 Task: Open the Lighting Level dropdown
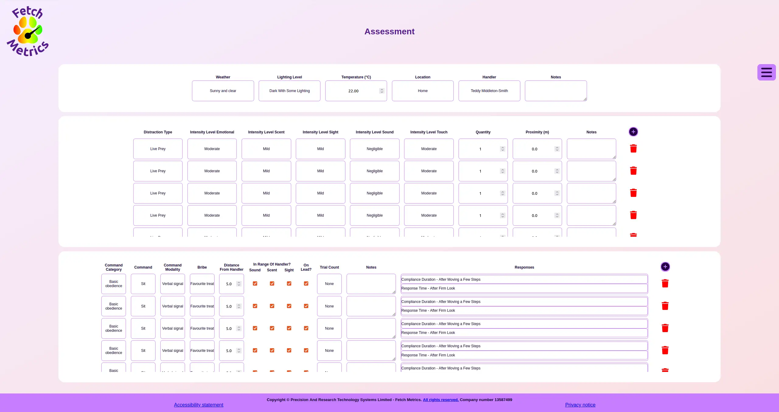[x=289, y=91]
